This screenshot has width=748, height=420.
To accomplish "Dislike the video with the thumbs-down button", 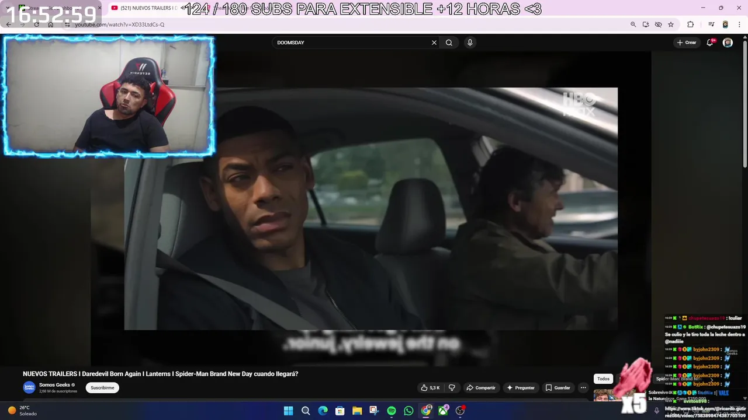I will (452, 388).
